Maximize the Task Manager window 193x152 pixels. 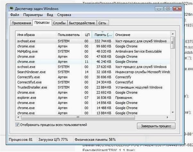point(168,9)
